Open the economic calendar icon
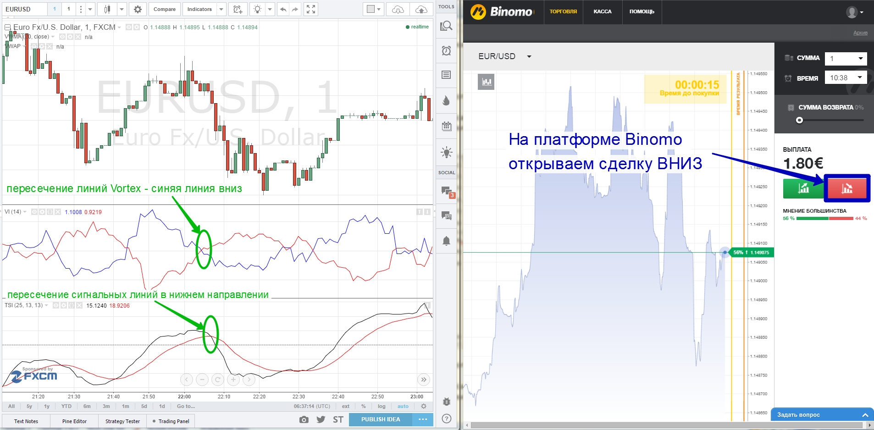This screenshot has height=430, width=874. pyautogui.click(x=446, y=126)
